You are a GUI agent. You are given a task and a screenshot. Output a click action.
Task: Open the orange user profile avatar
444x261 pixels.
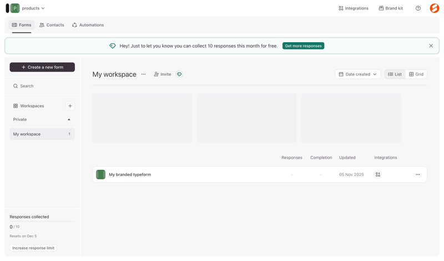435,8
